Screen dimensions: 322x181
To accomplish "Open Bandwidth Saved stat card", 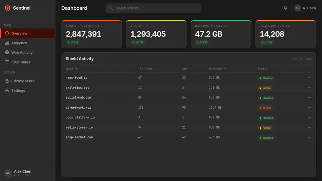I will 221,34.
